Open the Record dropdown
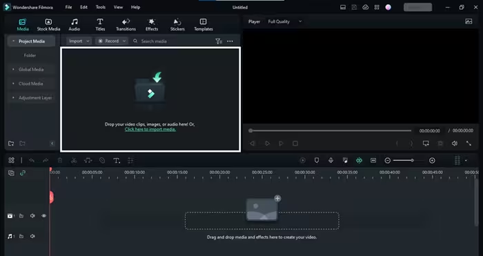This screenshot has width=483, height=256. click(112, 41)
